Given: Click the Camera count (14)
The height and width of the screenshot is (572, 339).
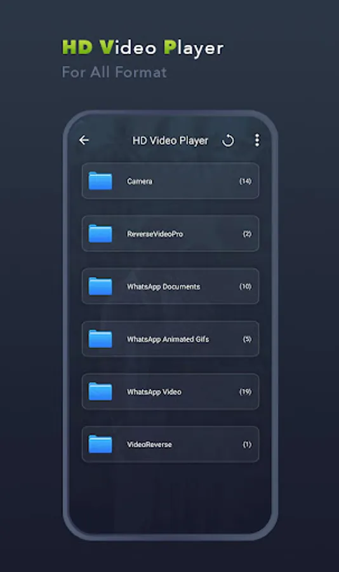Looking at the screenshot, I should (245, 181).
